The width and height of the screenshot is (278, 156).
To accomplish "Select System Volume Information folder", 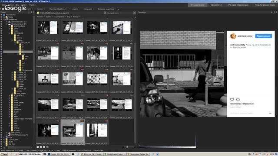I will point(23,119).
